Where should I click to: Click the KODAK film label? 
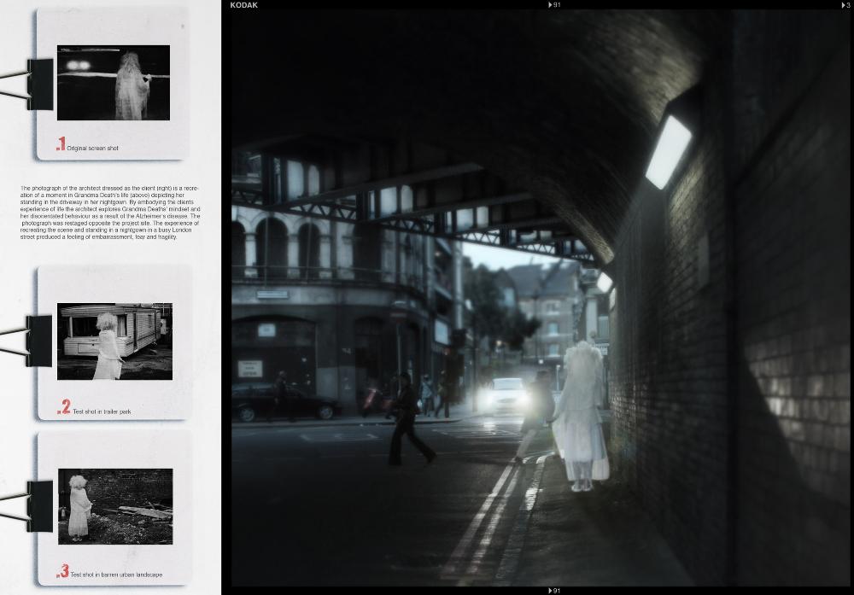pos(244,5)
